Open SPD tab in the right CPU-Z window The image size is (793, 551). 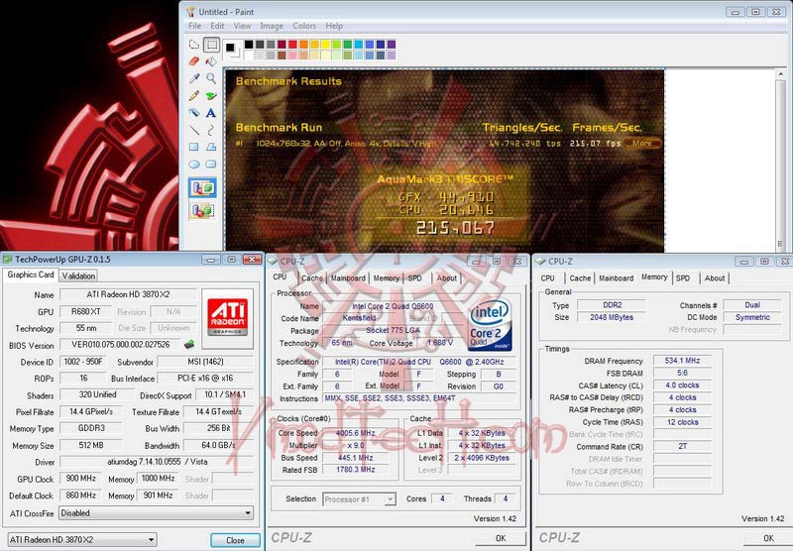coord(683,278)
